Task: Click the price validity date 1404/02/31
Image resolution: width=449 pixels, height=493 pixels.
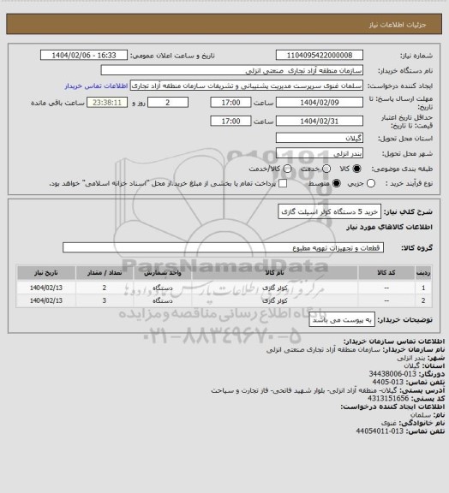Action: pyautogui.click(x=320, y=121)
